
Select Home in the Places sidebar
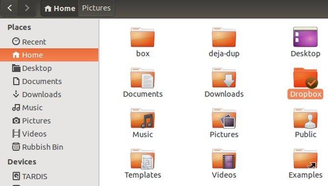click(x=49, y=55)
